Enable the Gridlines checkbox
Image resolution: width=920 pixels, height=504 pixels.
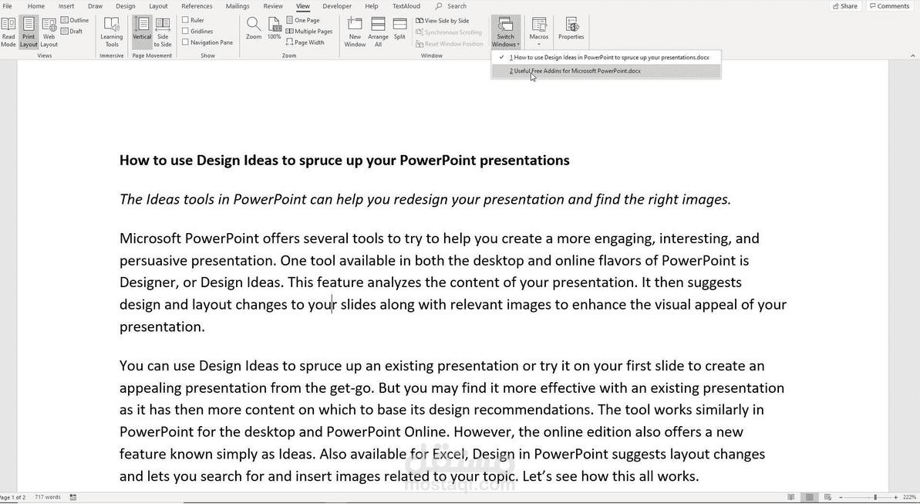pyautogui.click(x=185, y=31)
